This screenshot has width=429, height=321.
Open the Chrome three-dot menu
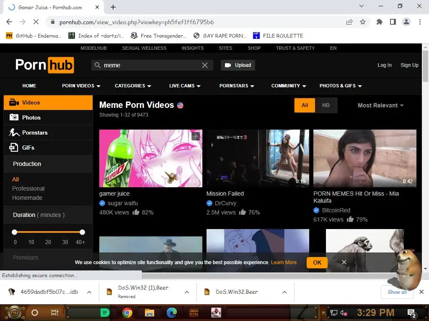pos(420,22)
